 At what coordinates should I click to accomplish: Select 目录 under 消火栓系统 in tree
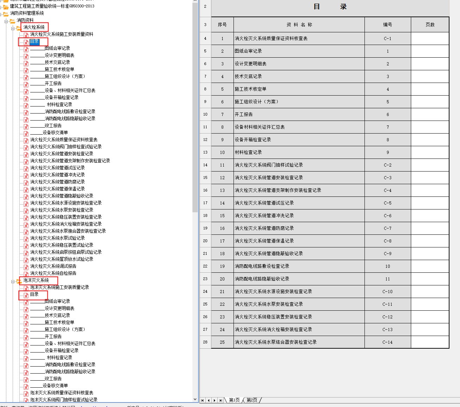click(34, 41)
